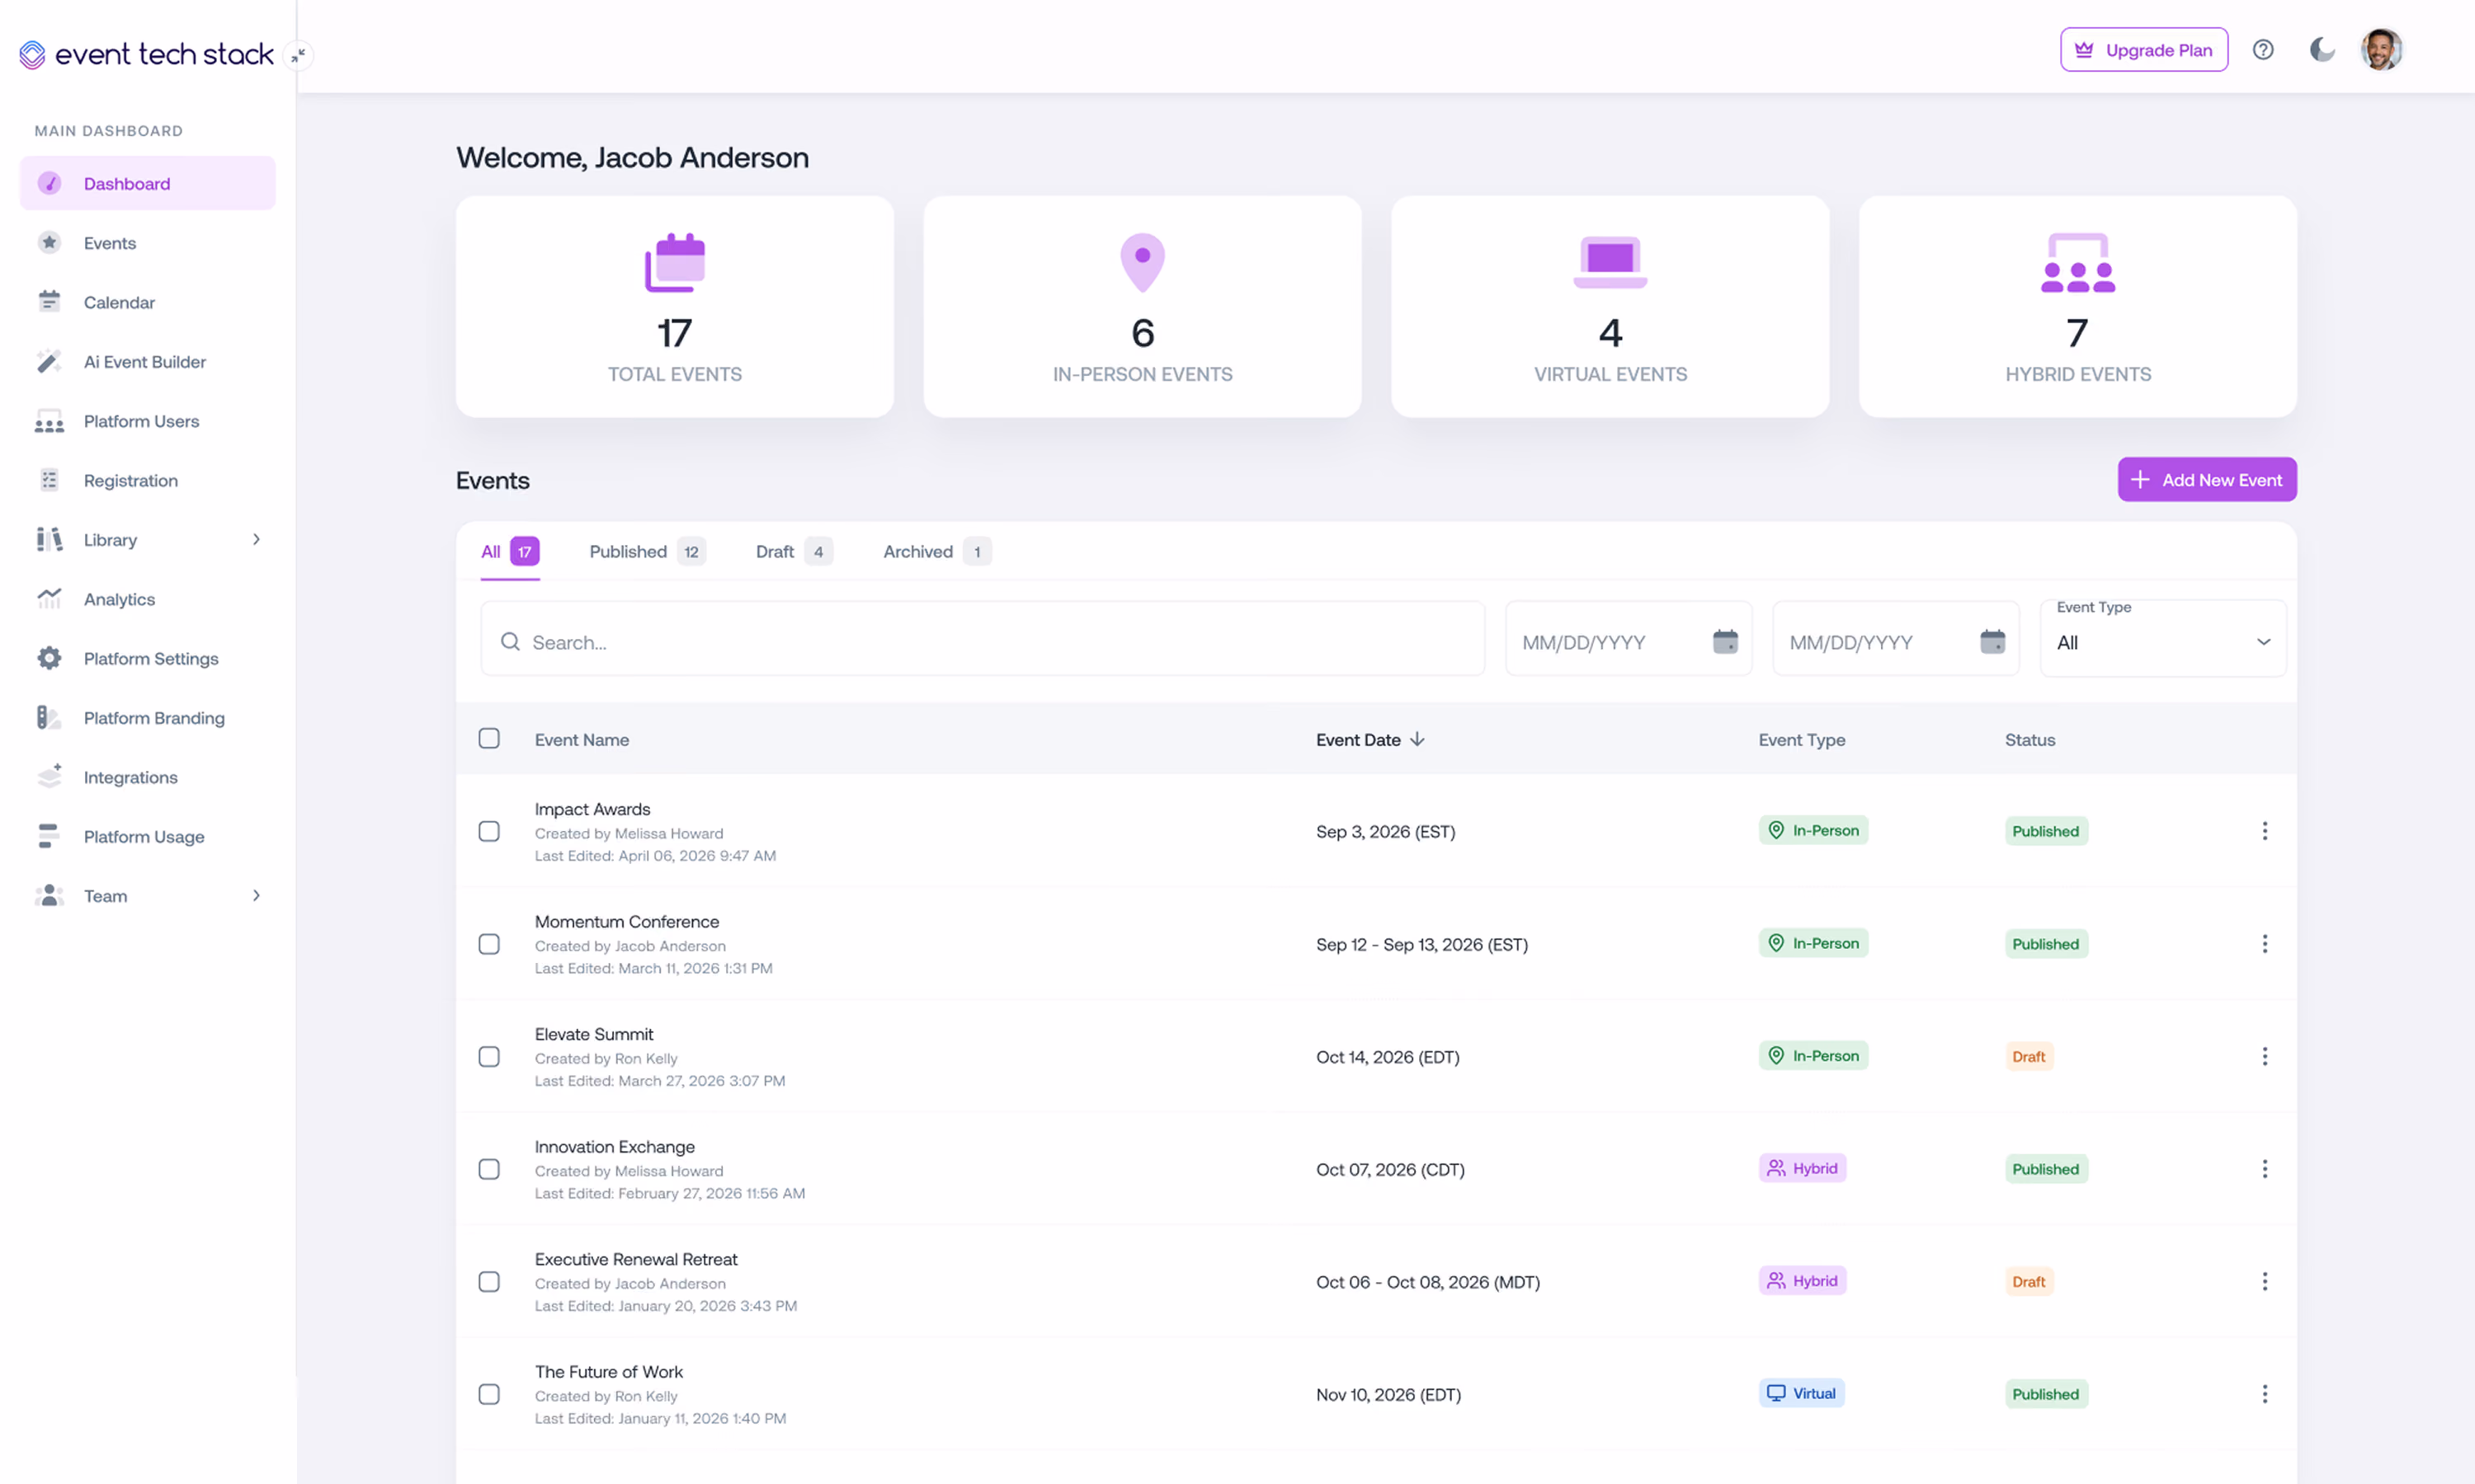Click the Hybrid badge for Innovation Exchange

click(1803, 1168)
